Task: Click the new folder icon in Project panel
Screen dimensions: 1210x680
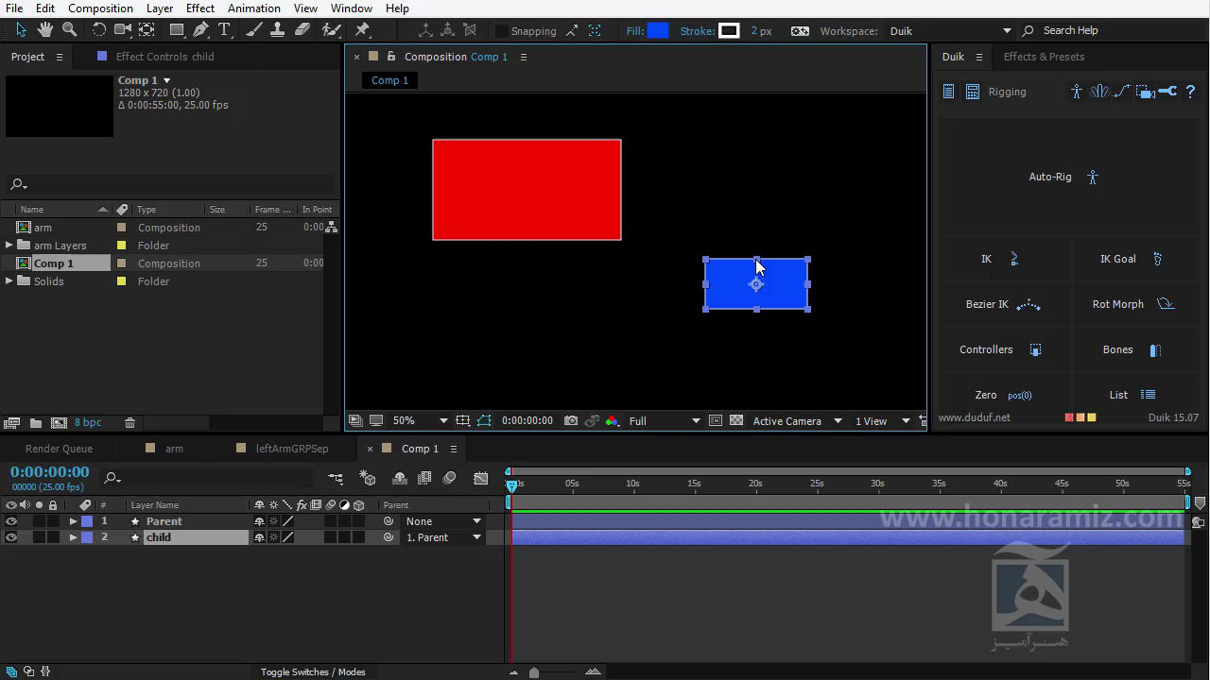Action: click(x=36, y=423)
